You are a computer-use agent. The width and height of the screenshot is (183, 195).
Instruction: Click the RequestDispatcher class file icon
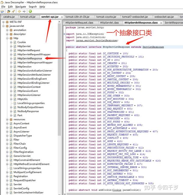click(11, 180)
